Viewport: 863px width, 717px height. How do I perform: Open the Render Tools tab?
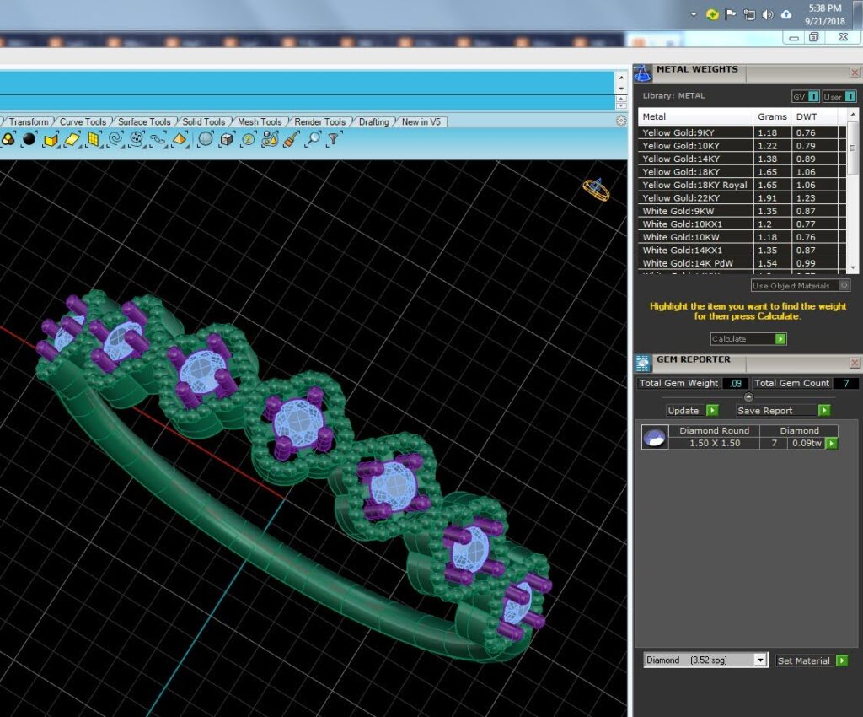319,121
